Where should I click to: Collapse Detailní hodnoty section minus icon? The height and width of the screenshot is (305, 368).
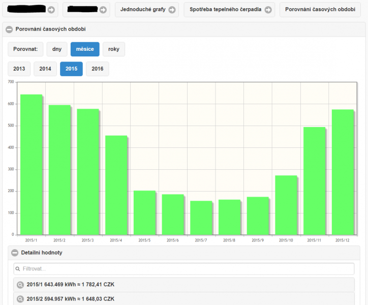pos(15,253)
